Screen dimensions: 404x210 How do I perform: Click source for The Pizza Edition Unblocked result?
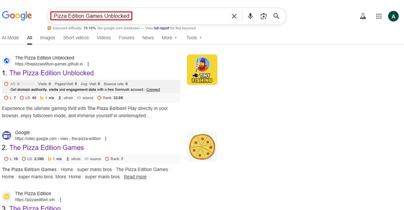(x=85, y=98)
